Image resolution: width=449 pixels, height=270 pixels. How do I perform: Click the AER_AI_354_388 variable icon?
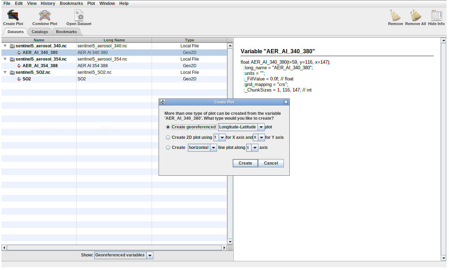pos(19,66)
